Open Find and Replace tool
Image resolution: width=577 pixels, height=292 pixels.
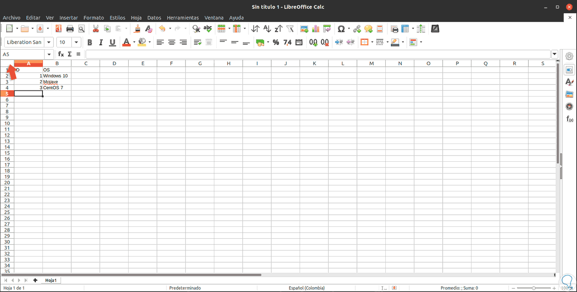[x=197, y=28]
